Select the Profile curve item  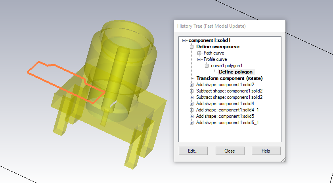click(x=215, y=59)
